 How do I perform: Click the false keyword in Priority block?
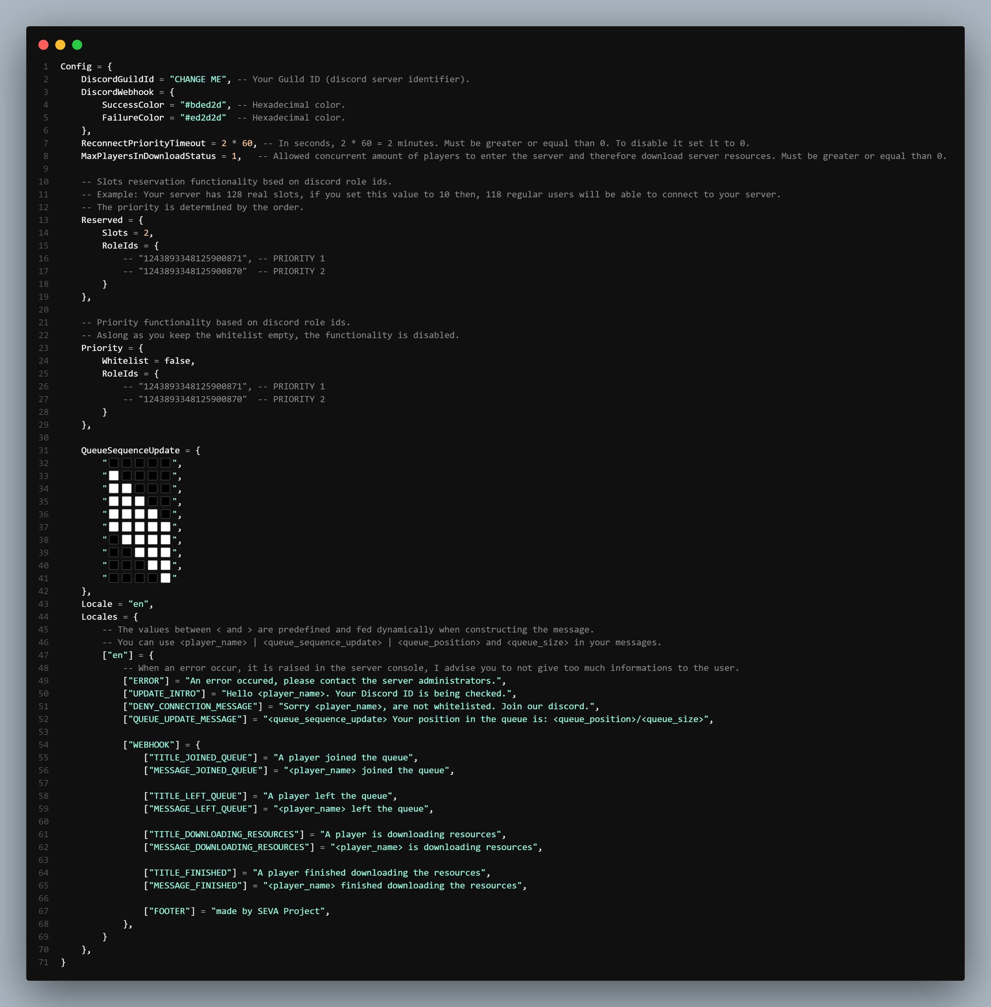tap(179, 360)
